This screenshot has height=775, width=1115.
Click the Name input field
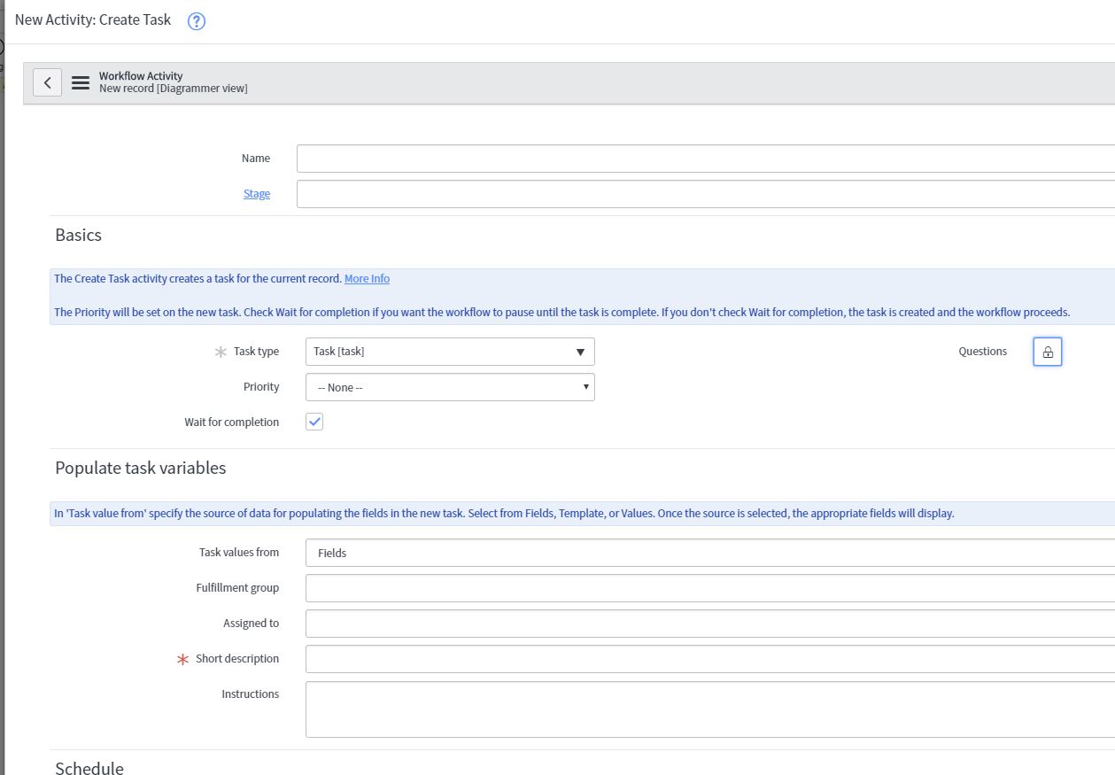click(x=620, y=158)
